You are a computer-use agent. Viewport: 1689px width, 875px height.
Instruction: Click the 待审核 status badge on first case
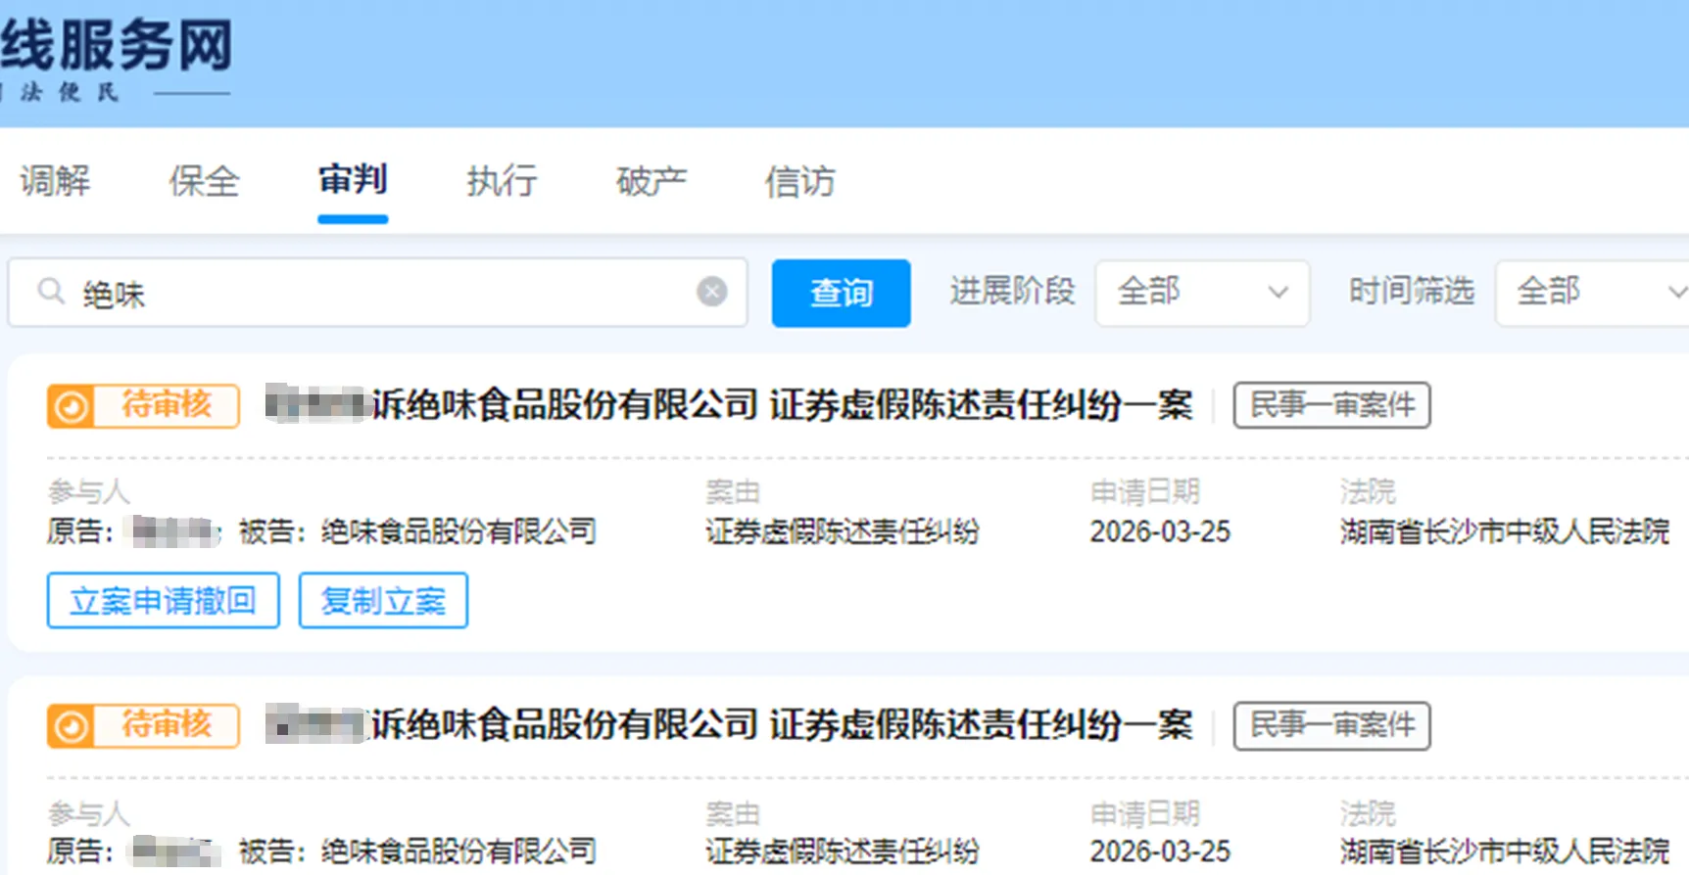(x=143, y=405)
